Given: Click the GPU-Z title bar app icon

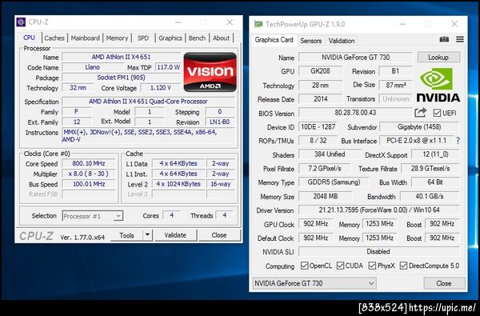Looking at the screenshot, I should pyautogui.click(x=258, y=24).
